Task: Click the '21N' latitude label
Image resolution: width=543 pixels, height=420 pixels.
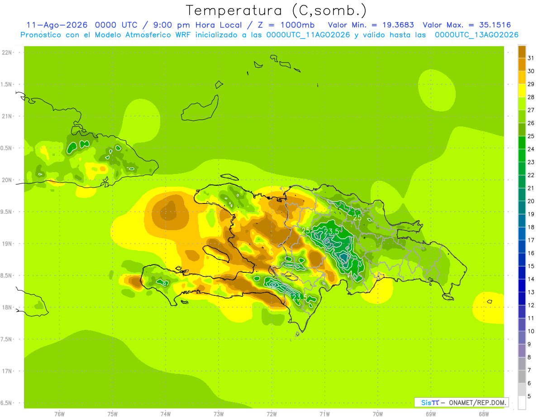Action: pos(7,116)
